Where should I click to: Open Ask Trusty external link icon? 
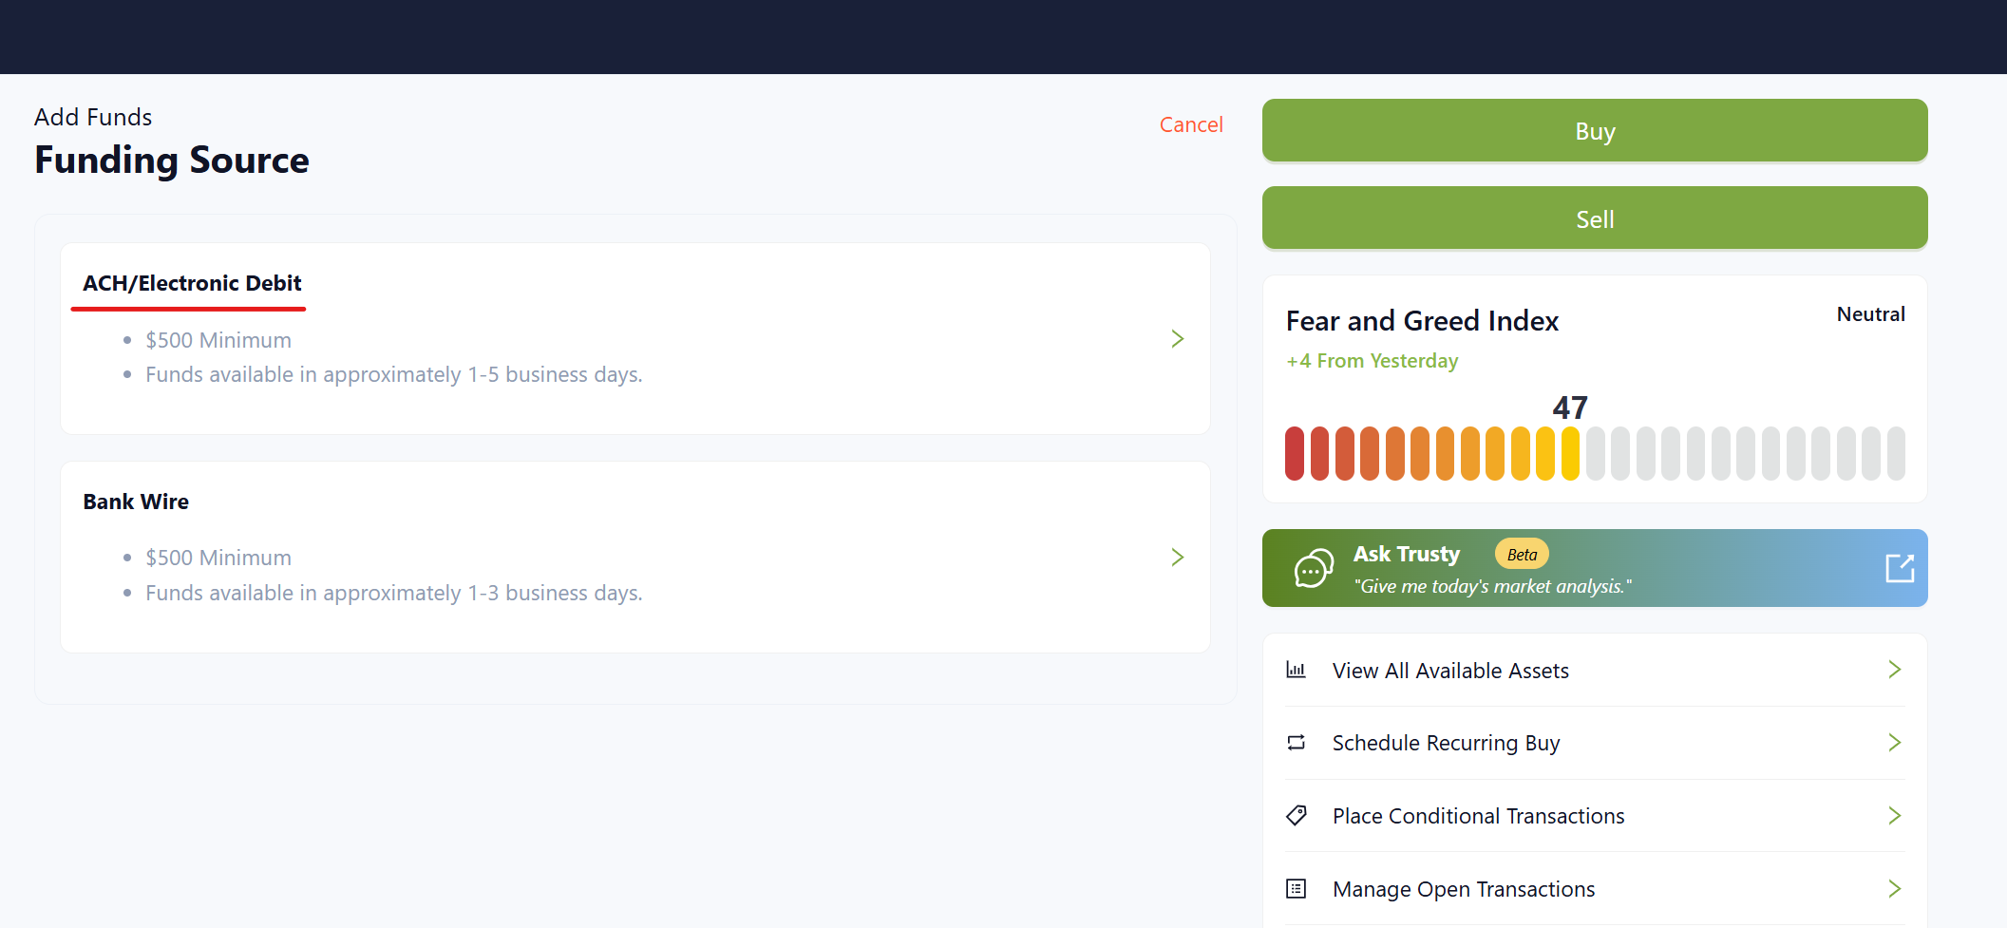(x=1900, y=568)
